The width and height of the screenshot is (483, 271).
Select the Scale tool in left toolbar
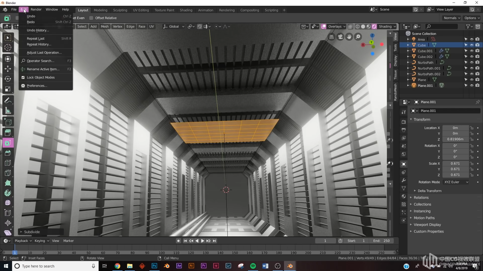(8, 89)
